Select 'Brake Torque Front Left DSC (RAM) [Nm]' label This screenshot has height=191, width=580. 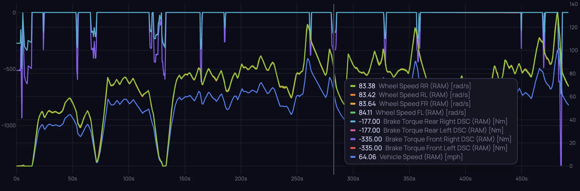[446, 148]
